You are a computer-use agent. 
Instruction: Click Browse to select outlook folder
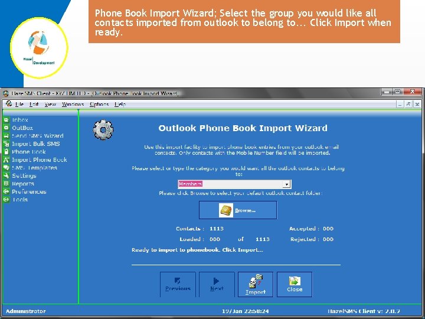coord(238,210)
